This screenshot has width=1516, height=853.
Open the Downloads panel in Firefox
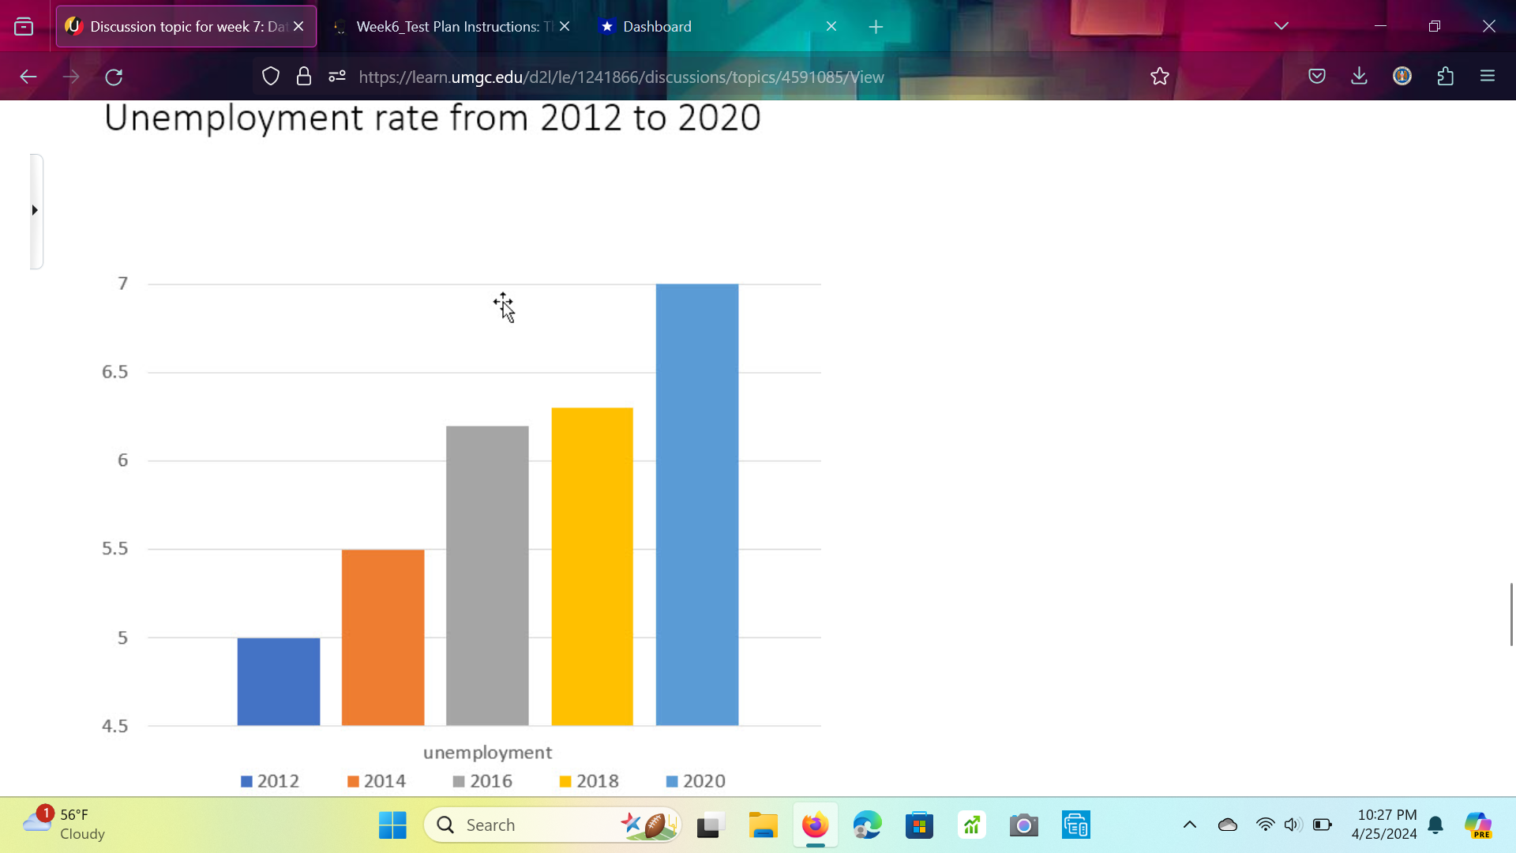tap(1359, 76)
